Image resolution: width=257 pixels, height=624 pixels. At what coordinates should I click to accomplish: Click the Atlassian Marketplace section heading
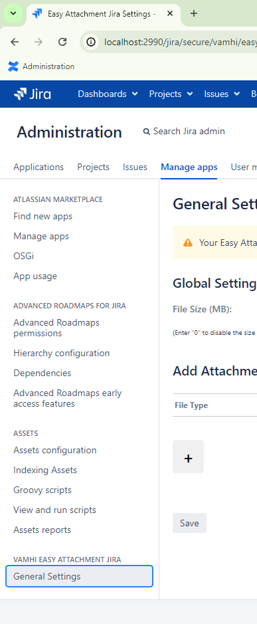[58, 199]
